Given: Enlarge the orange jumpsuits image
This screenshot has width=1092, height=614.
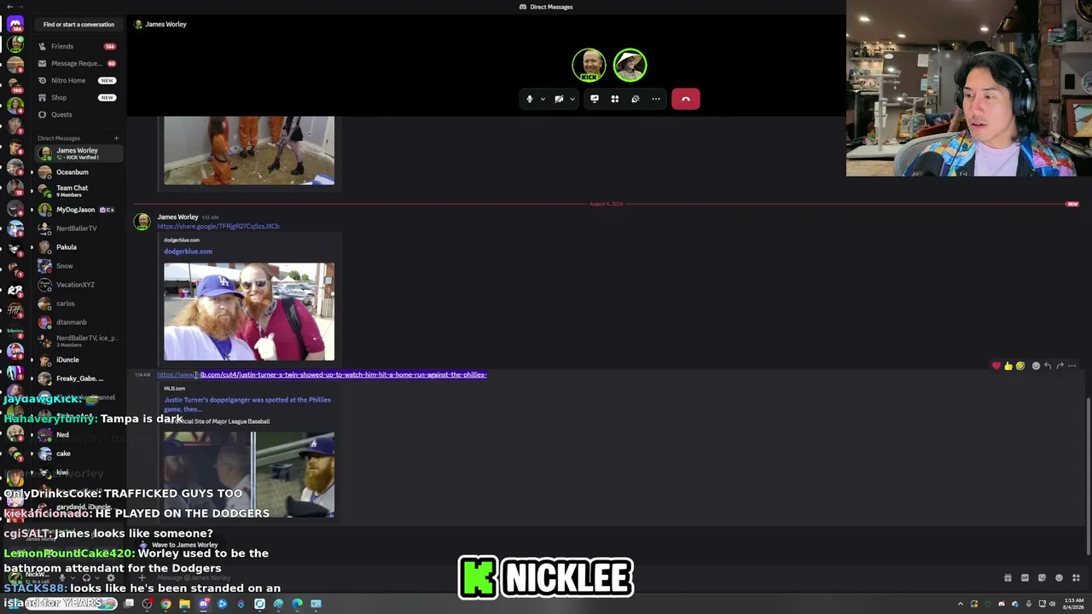Looking at the screenshot, I should coord(249,151).
